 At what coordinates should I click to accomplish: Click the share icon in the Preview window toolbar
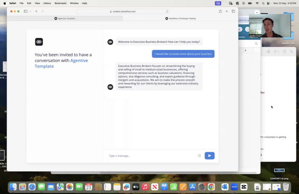[x=285, y=51]
